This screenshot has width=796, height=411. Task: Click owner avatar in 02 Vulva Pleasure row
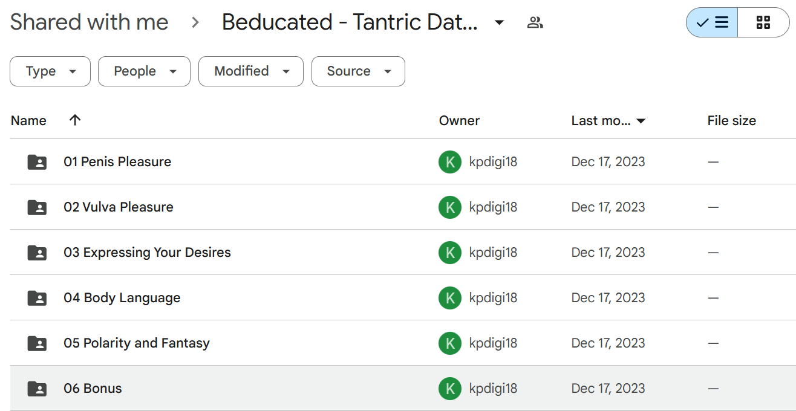click(450, 207)
